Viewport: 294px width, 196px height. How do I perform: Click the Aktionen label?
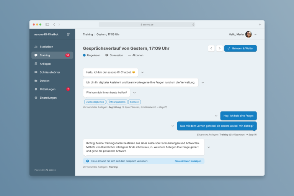[x=138, y=55]
